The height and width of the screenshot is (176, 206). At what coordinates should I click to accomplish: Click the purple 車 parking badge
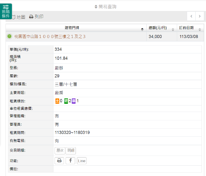coord(74,101)
